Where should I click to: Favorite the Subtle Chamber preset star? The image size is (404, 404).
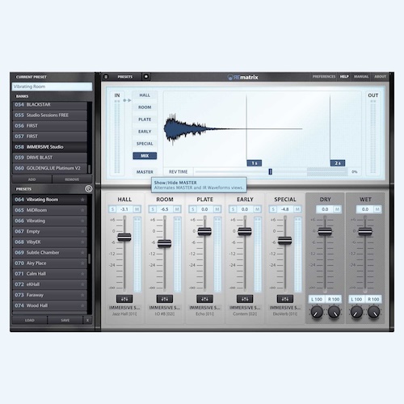(x=82, y=253)
